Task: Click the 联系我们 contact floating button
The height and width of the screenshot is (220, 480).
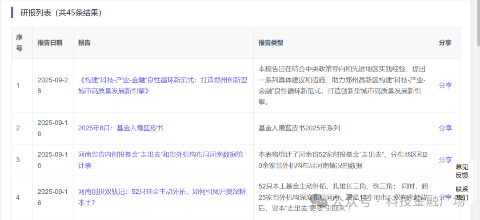Action: click(461, 193)
